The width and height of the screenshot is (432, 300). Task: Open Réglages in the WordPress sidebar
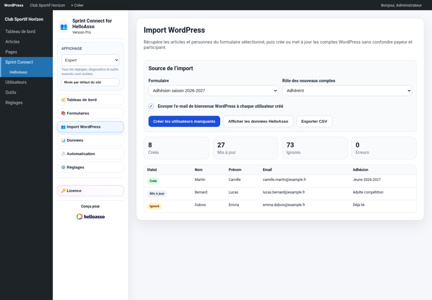point(26,103)
